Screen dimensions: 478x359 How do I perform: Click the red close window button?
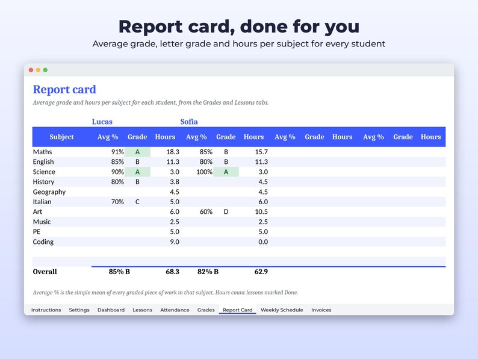[31, 70]
